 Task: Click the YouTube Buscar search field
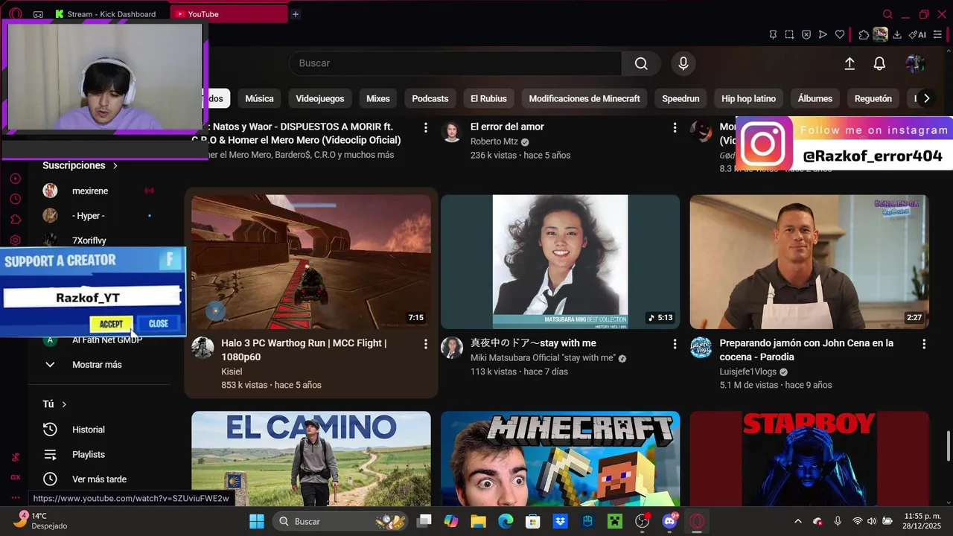(456, 63)
